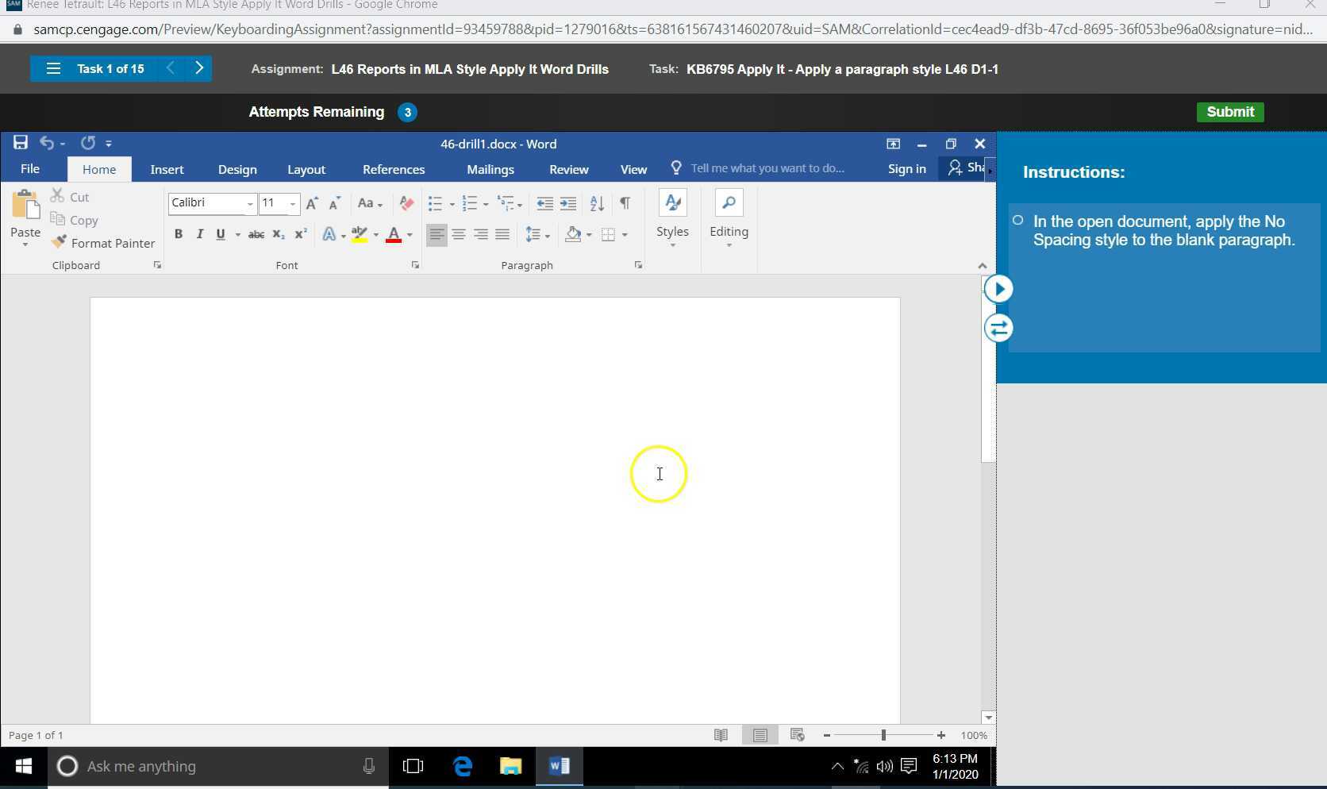Click the Tell me what you want box
Viewport: 1327px width, 789px height.
tap(767, 168)
